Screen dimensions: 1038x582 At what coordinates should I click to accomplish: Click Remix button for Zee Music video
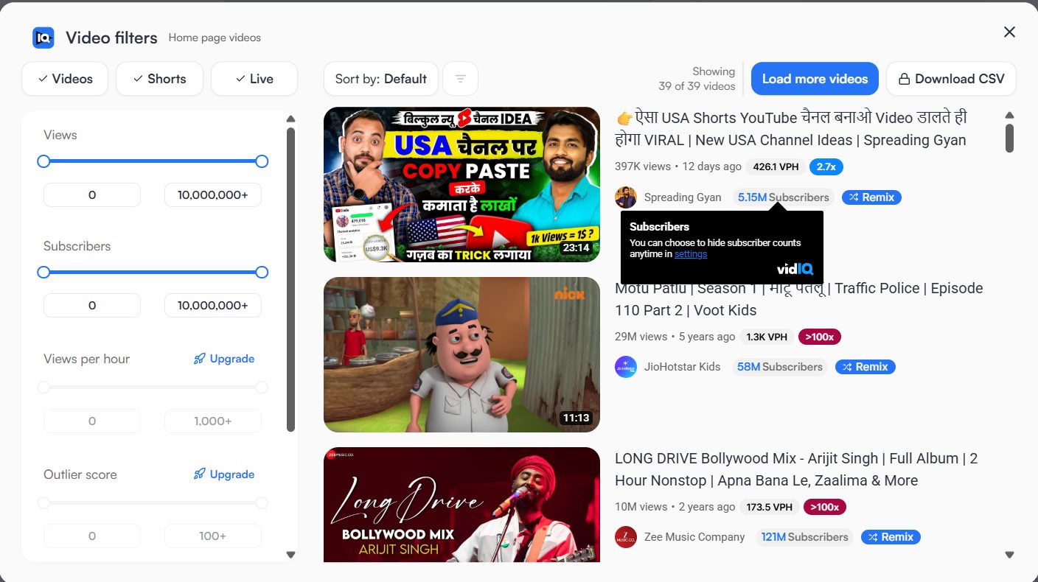click(891, 537)
